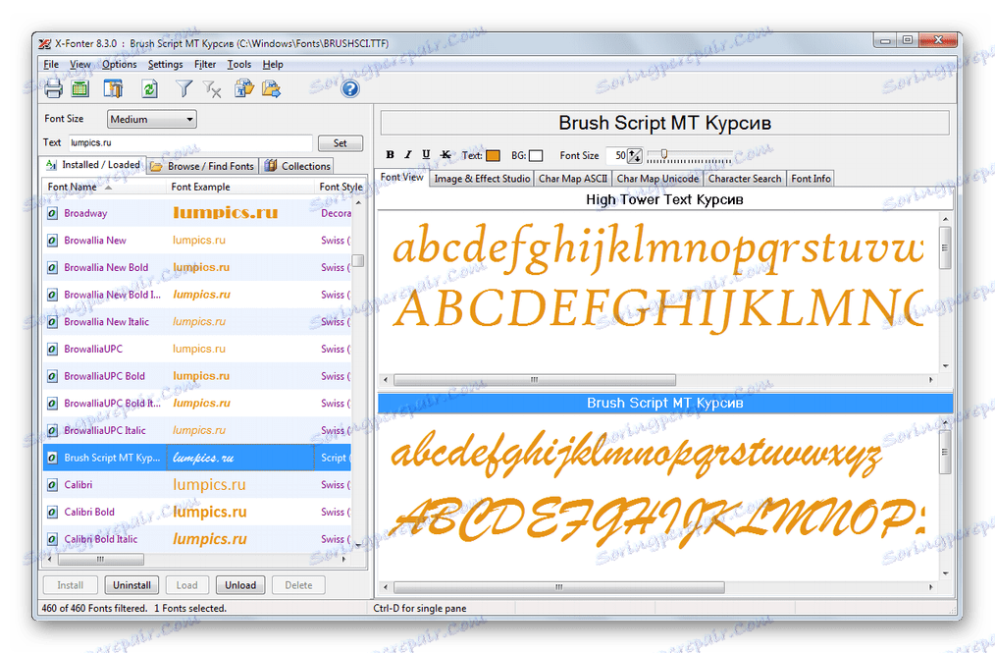995x653 pixels.
Task: Switch to Collections tab
Action: 297,166
